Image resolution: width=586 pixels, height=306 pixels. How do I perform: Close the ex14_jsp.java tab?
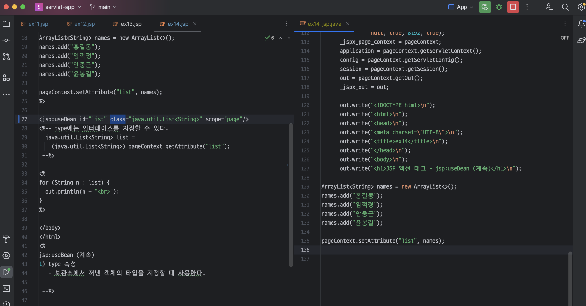pos(348,24)
